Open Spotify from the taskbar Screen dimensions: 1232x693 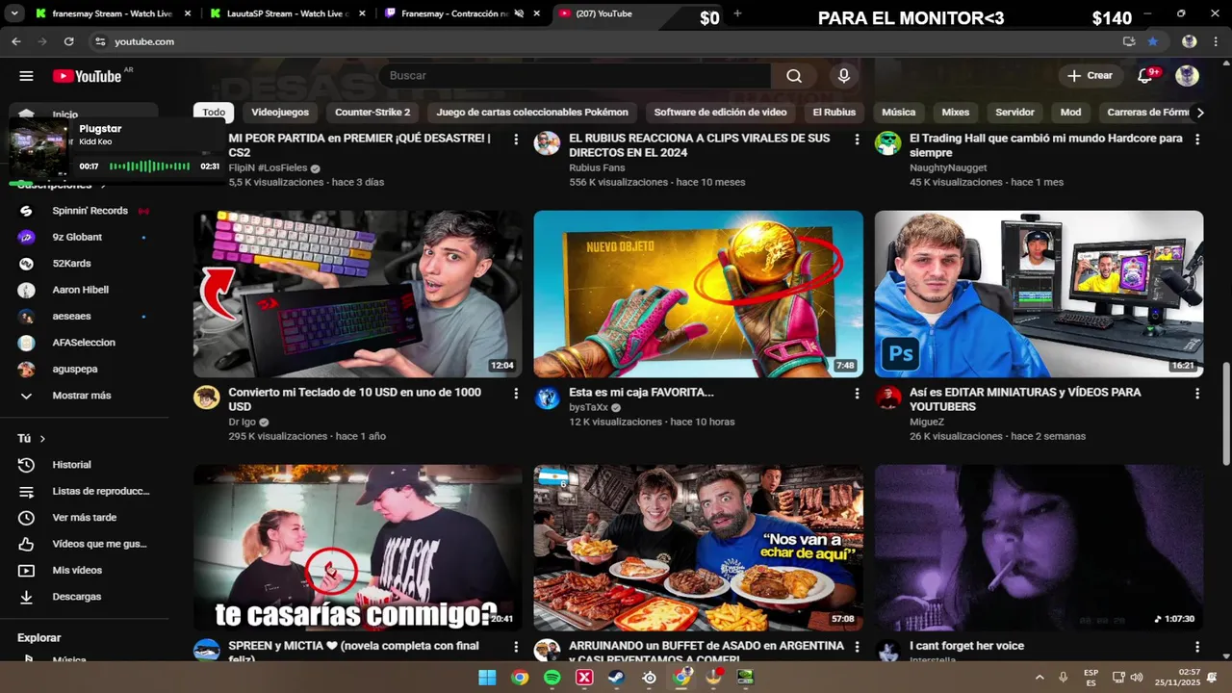(x=552, y=678)
